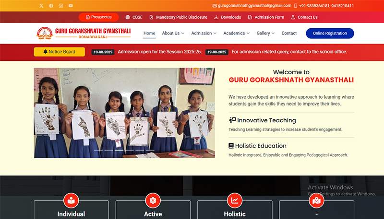This screenshot has width=384, height=219.
Task: Click the gear icon above Active
Action: [153, 200]
